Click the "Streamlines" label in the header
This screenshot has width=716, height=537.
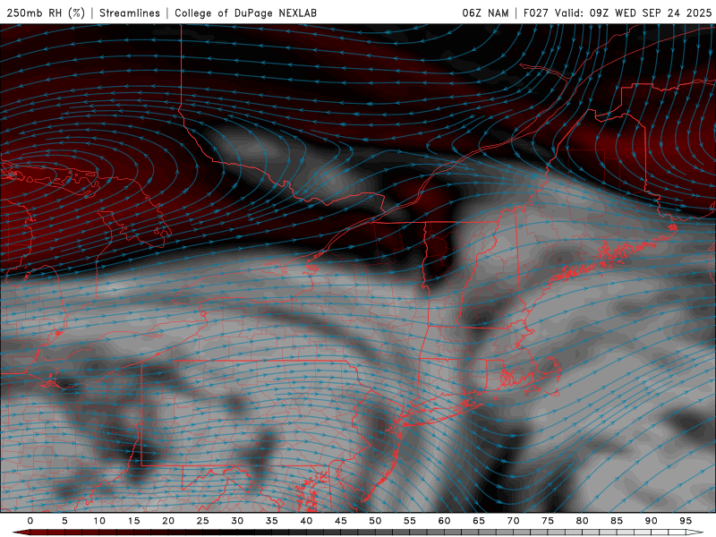[x=130, y=13]
